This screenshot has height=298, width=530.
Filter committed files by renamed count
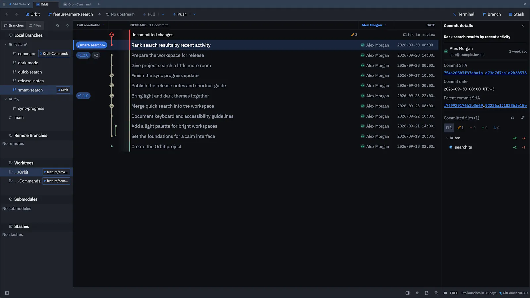click(x=496, y=128)
